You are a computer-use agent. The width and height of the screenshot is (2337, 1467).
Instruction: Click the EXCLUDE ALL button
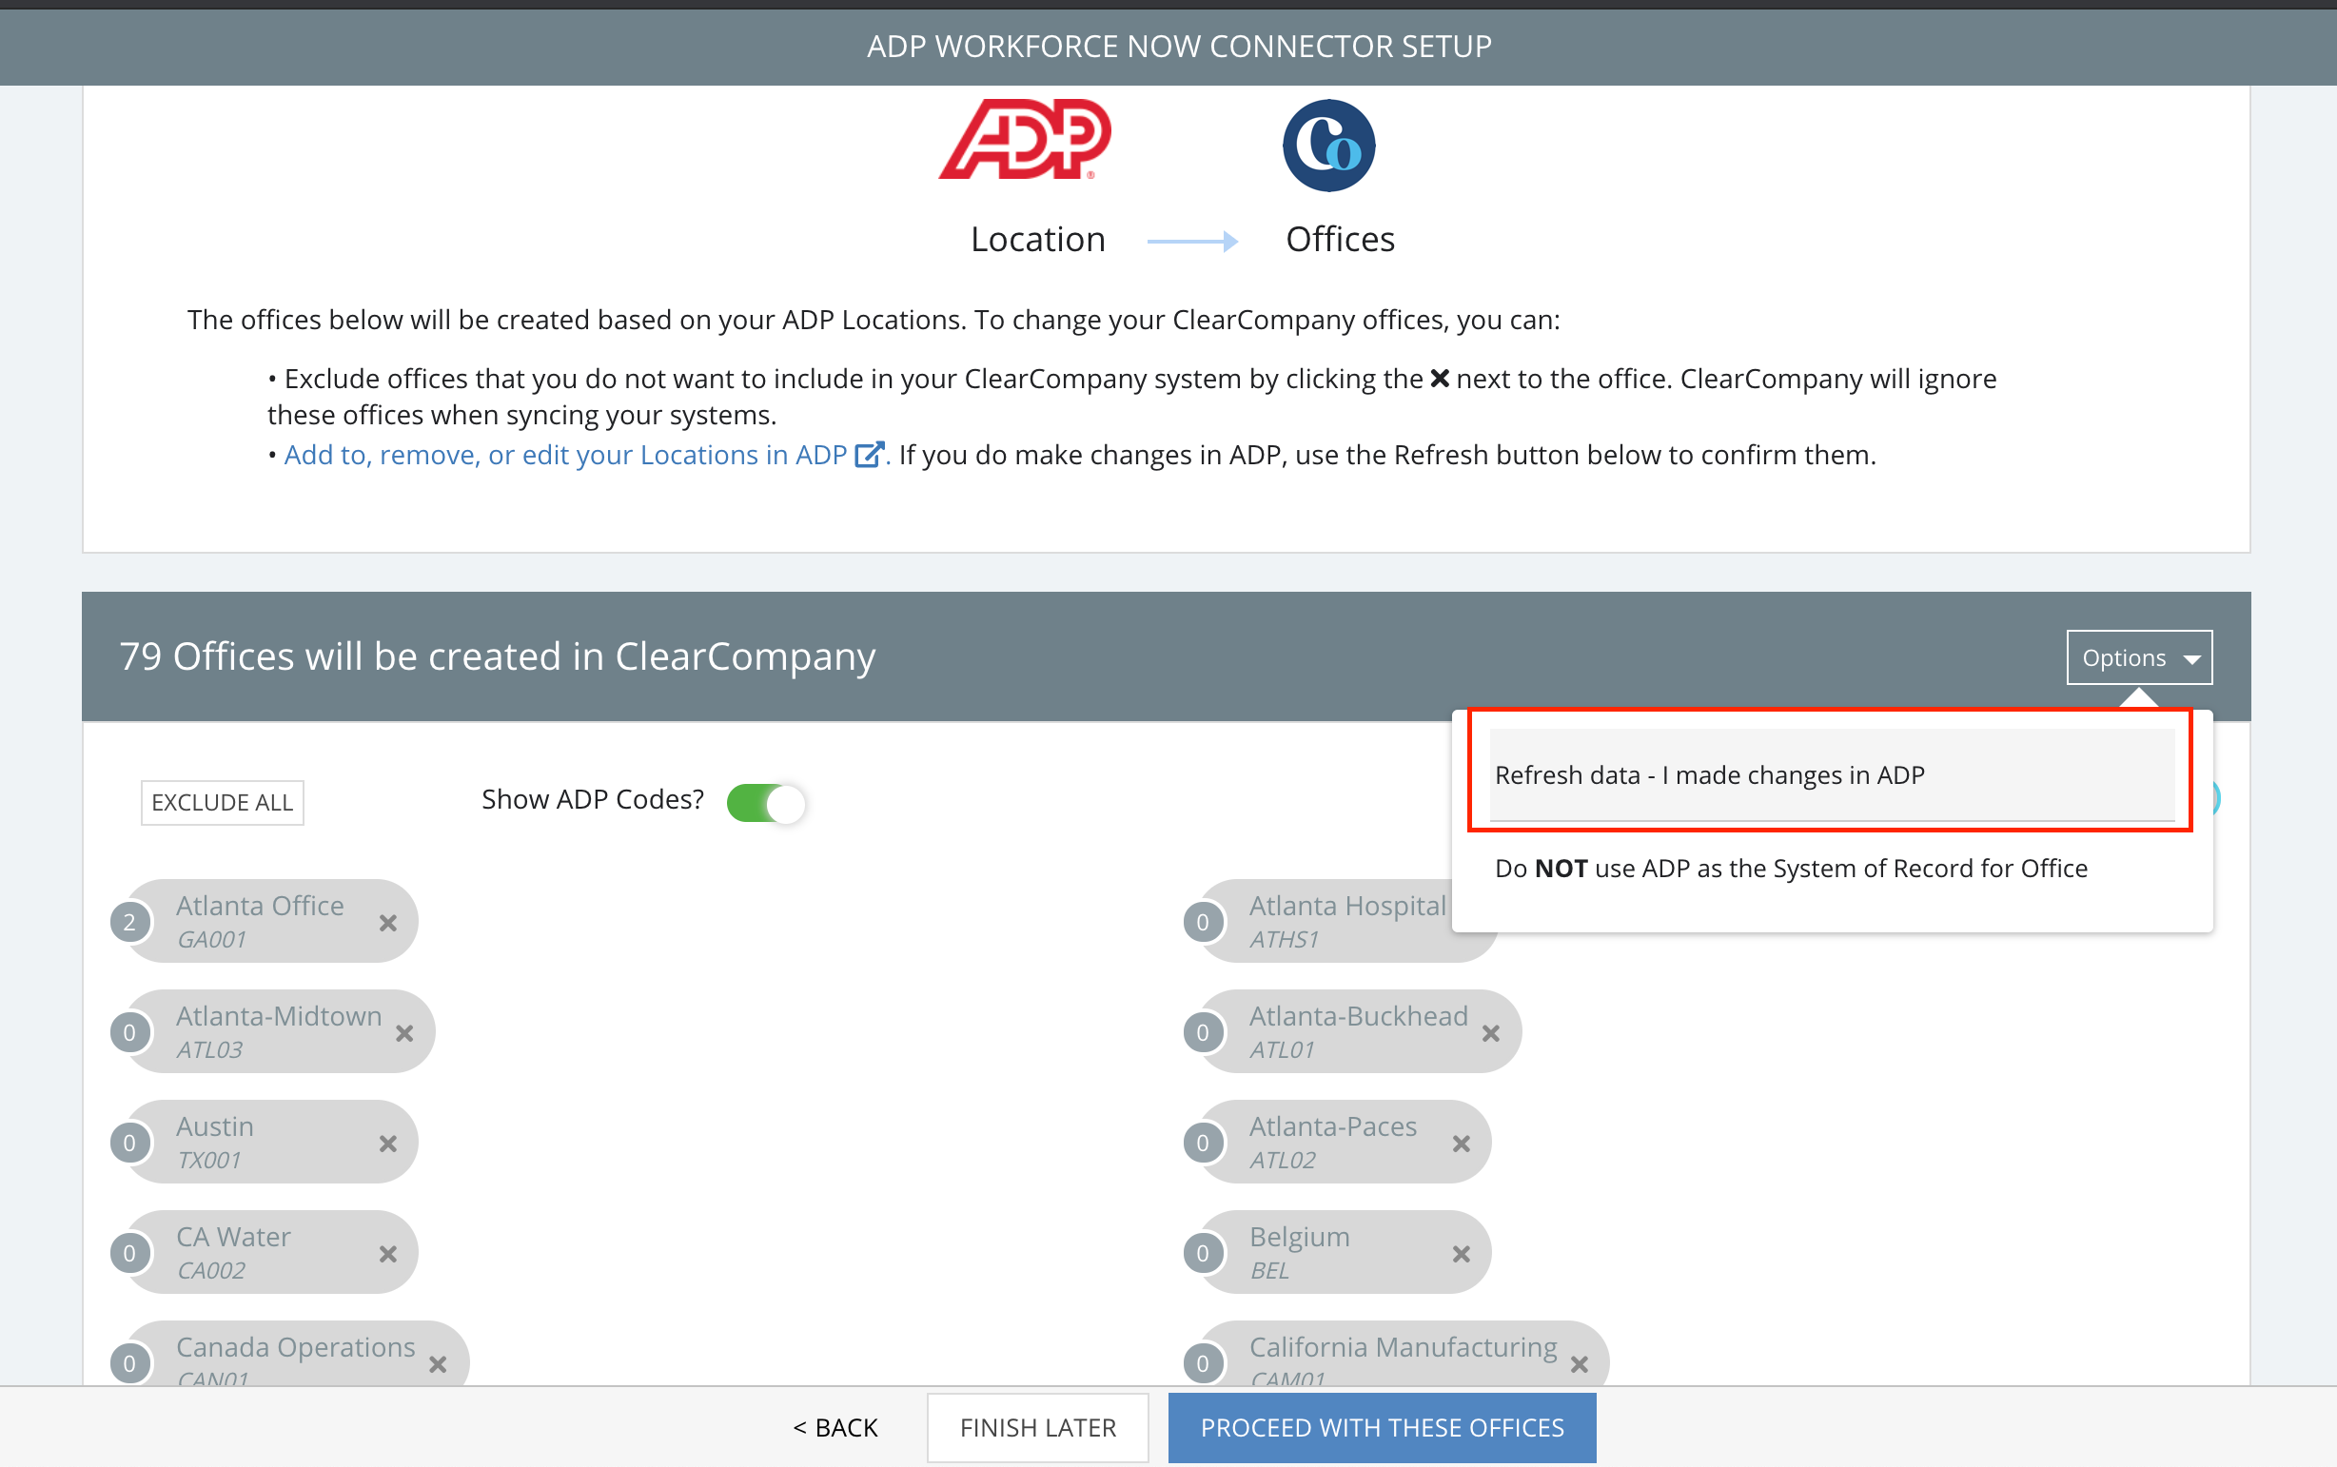pyautogui.click(x=222, y=802)
